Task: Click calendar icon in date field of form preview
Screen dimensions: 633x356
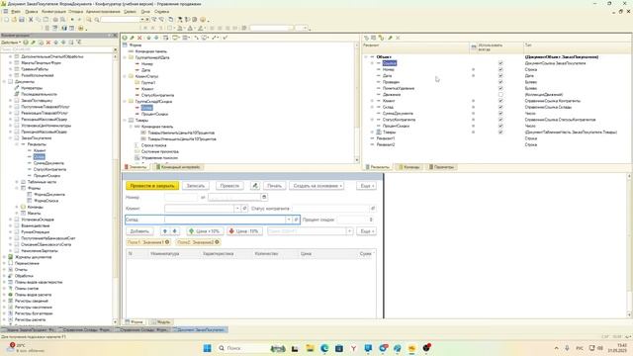Action: (264, 197)
